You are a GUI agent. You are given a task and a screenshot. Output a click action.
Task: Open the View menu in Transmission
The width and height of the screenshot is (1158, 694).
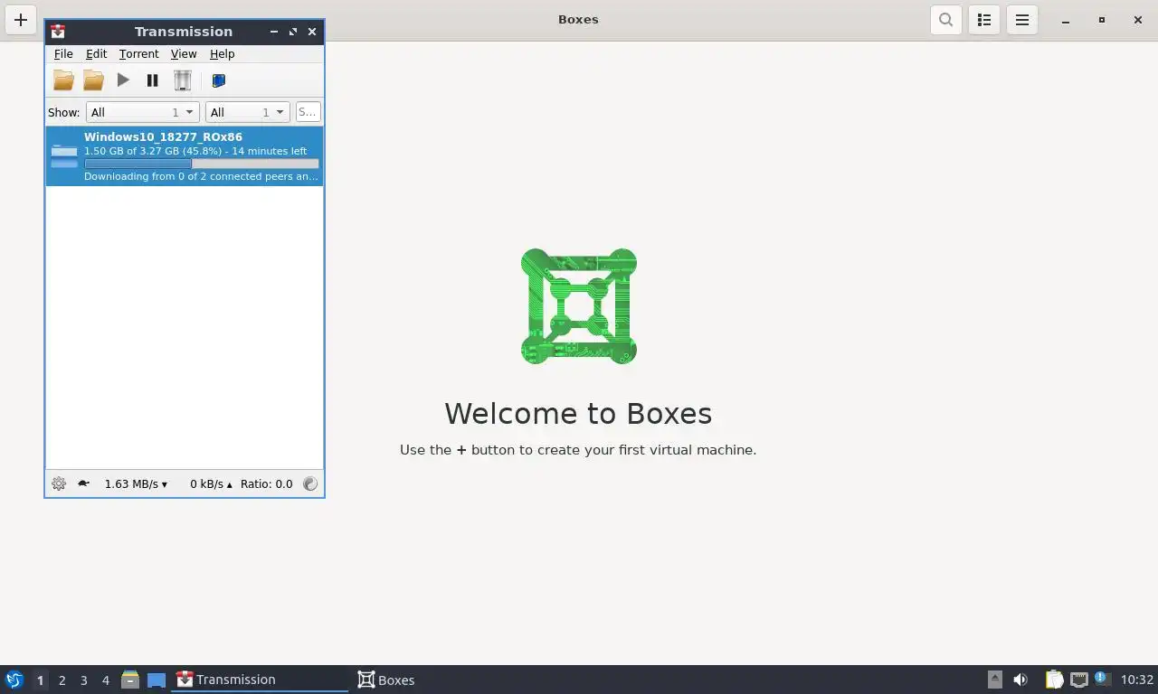pos(184,54)
